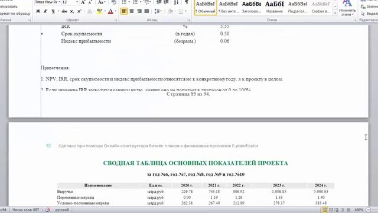
Task: Align text left
Action: click(x=124, y=11)
